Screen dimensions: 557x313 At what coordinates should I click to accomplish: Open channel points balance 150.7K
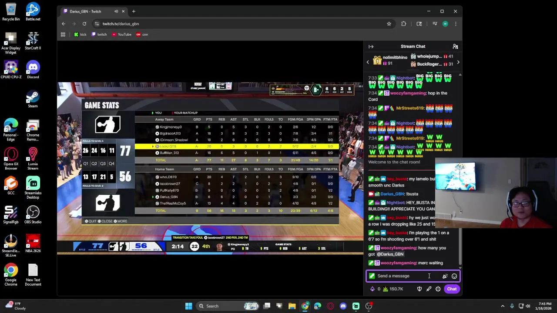click(393, 289)
